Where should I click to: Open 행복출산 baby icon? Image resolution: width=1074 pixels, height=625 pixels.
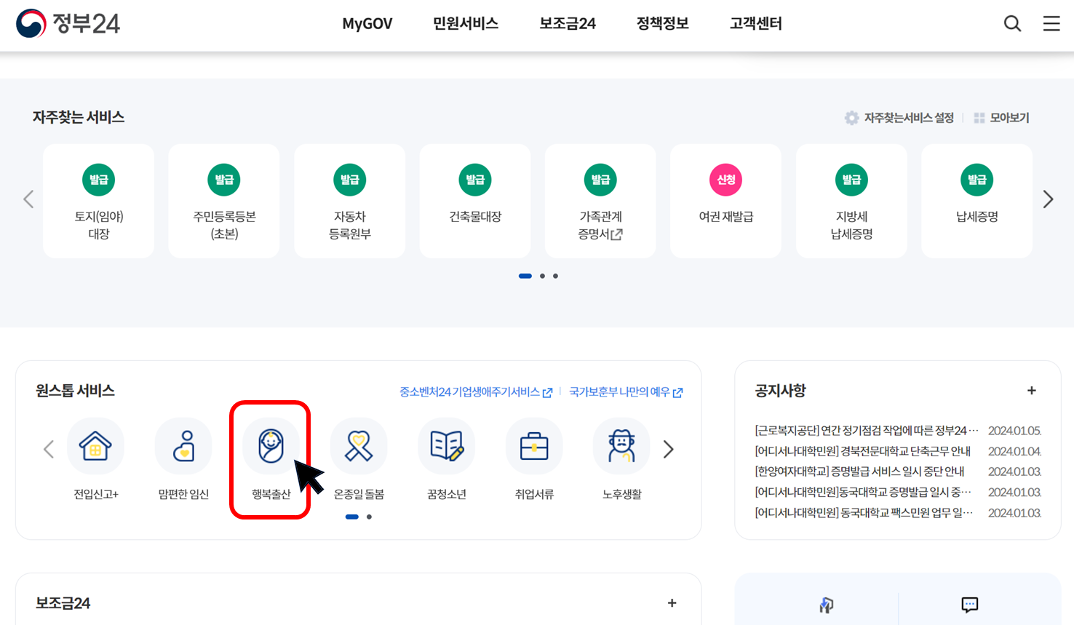(x=271, y=446)
